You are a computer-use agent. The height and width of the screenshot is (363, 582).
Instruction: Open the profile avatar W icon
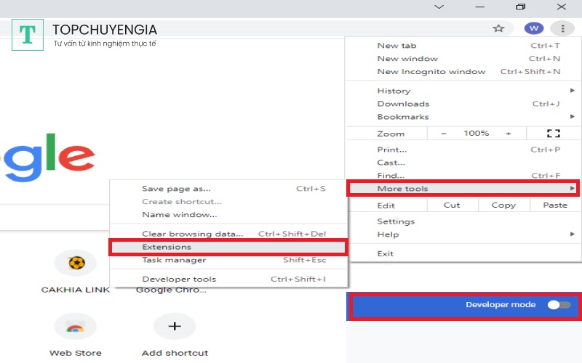534,29
